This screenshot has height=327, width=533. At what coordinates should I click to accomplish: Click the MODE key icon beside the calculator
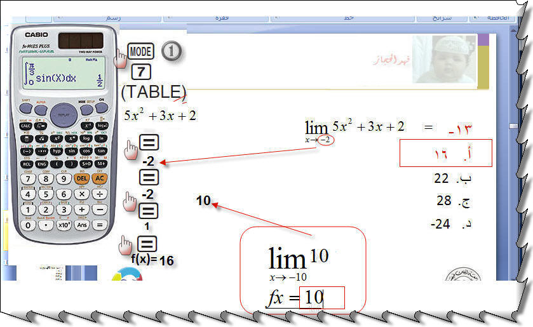(140, 52)
